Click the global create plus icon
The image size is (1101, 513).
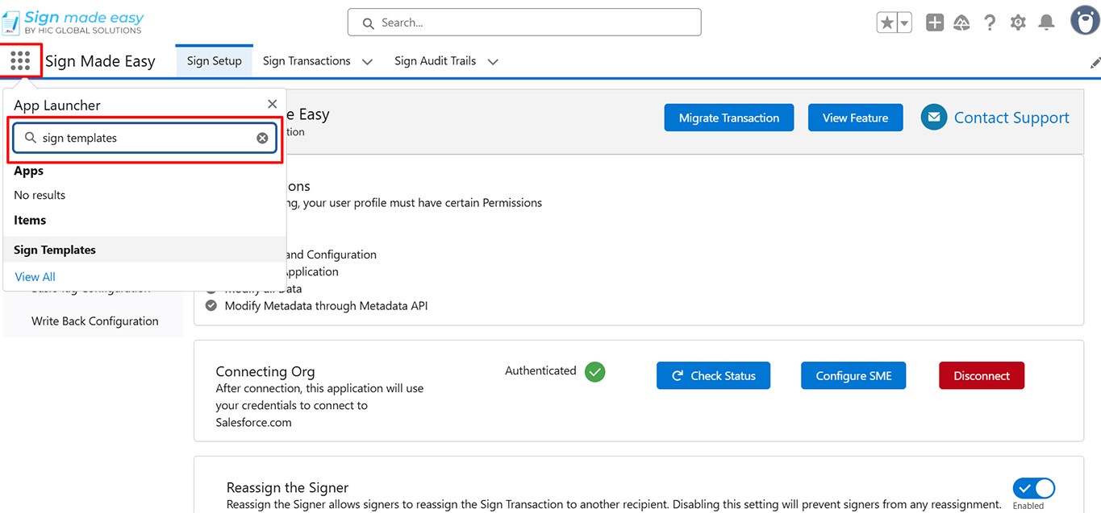click(x=934, y=23)
